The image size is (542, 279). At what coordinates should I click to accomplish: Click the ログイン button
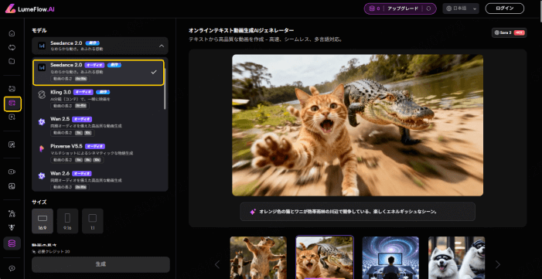505,9
